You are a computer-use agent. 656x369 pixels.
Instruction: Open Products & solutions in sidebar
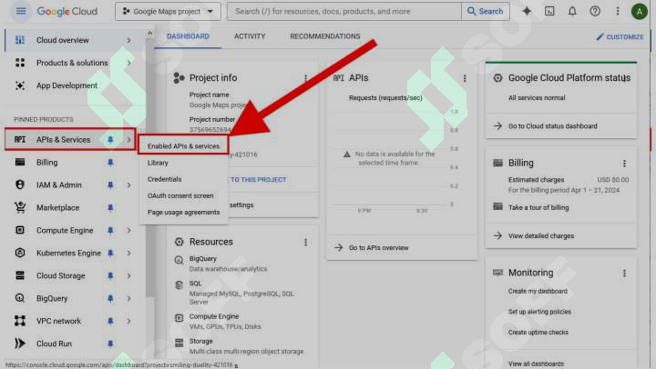(71, 63)
